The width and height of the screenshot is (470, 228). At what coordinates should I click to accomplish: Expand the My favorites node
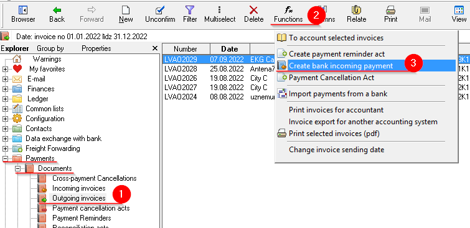click(5, 69)
